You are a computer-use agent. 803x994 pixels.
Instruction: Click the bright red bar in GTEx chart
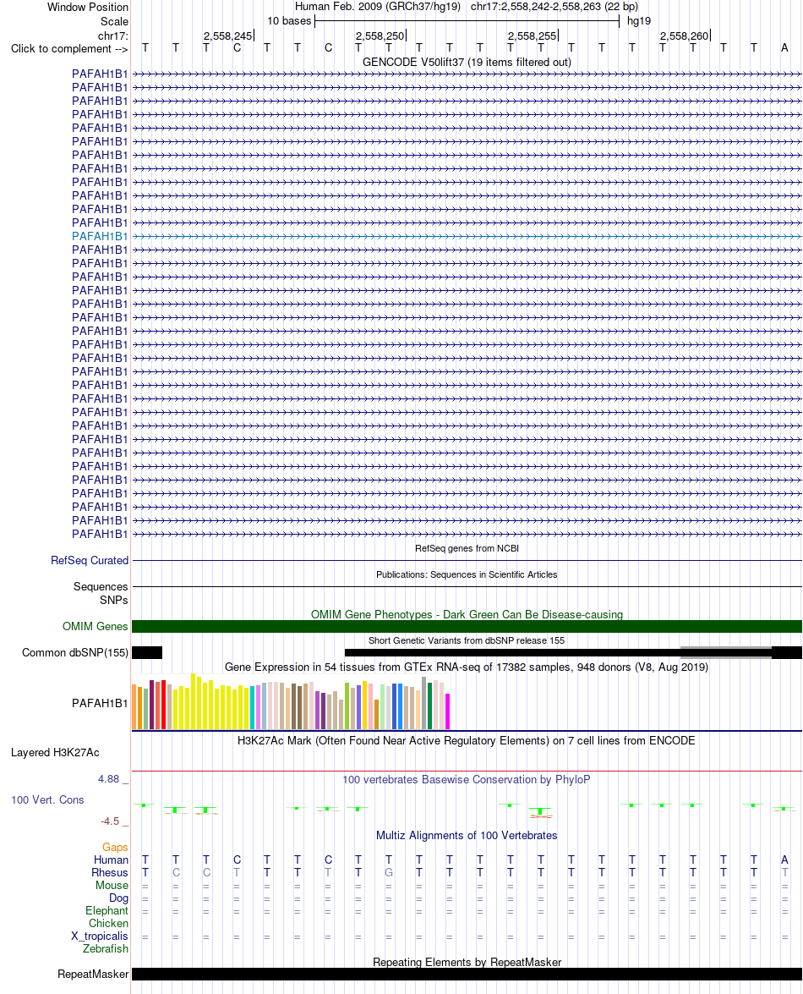click(163, 705)
